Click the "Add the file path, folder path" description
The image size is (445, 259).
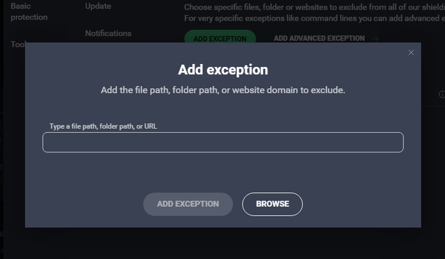(222, 90)
